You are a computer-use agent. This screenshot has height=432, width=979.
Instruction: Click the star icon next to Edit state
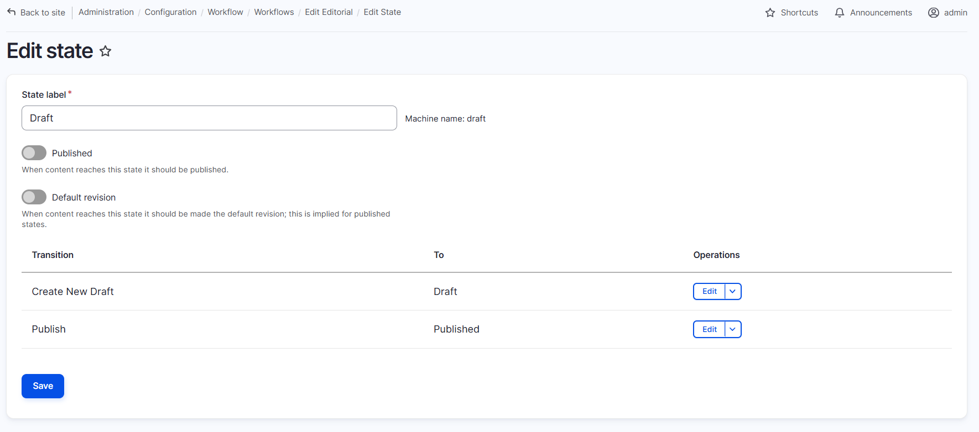pyautogui.click(x=105, y=51)
